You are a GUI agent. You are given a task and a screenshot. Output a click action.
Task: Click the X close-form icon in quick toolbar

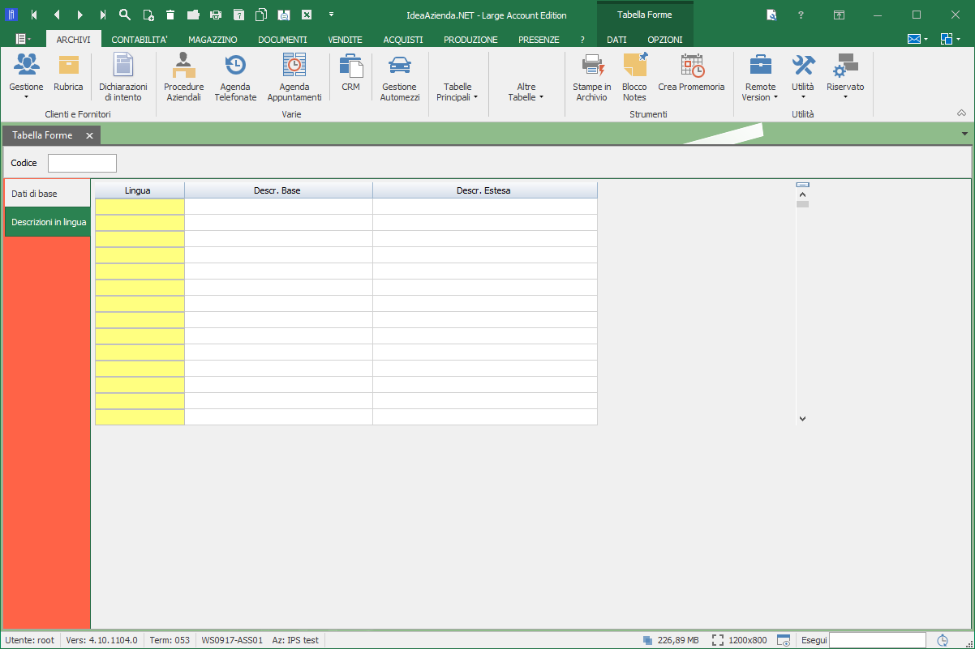[x=307, y=15]
